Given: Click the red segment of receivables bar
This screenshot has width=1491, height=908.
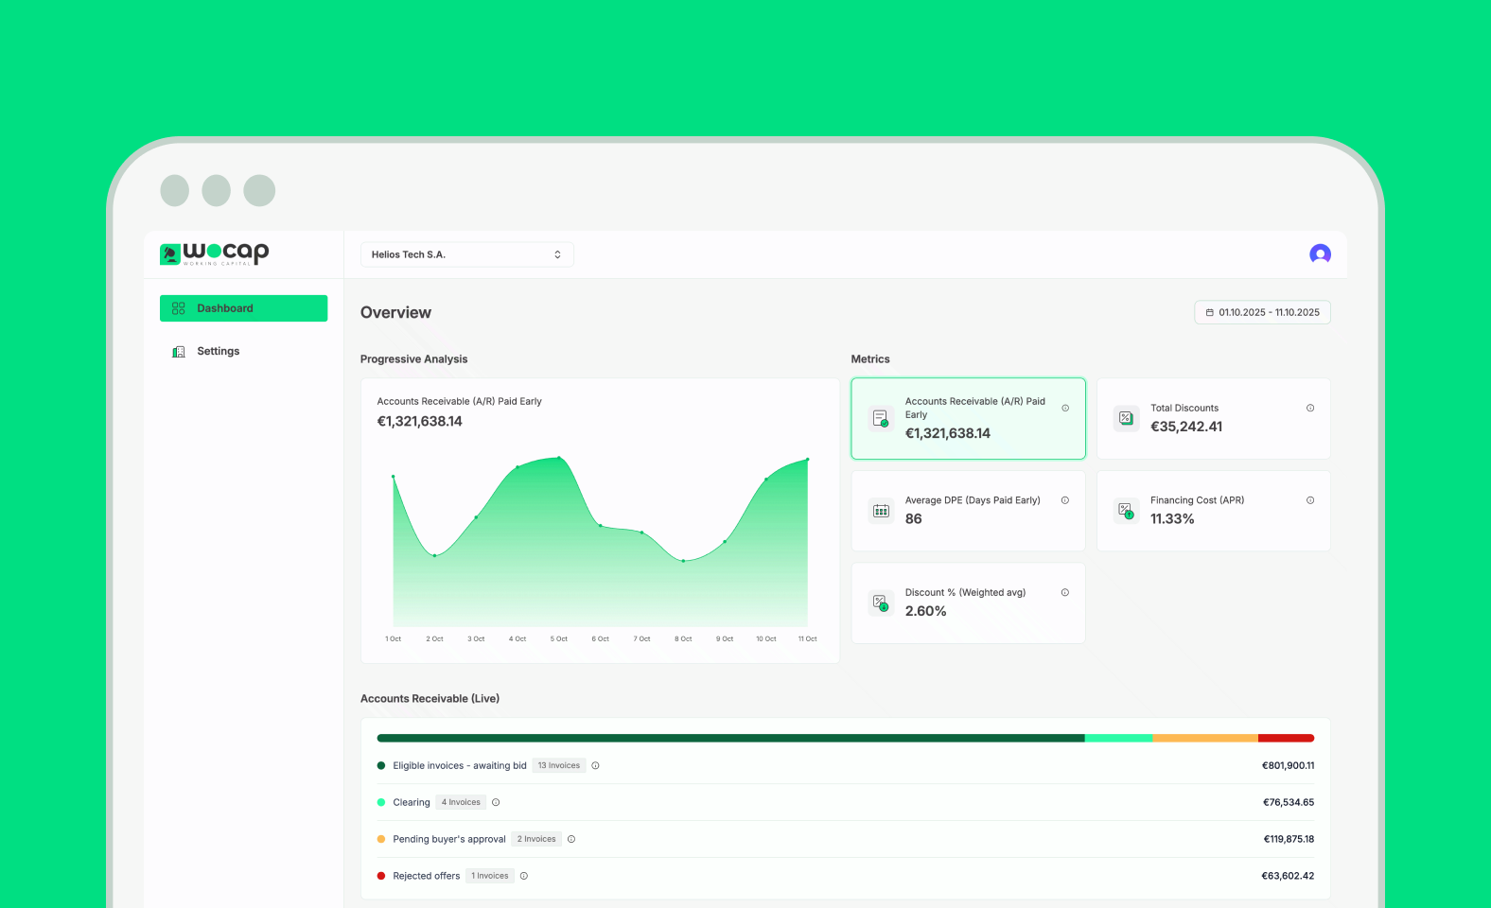Looking at the screenshot, I should pos(1286,738).
